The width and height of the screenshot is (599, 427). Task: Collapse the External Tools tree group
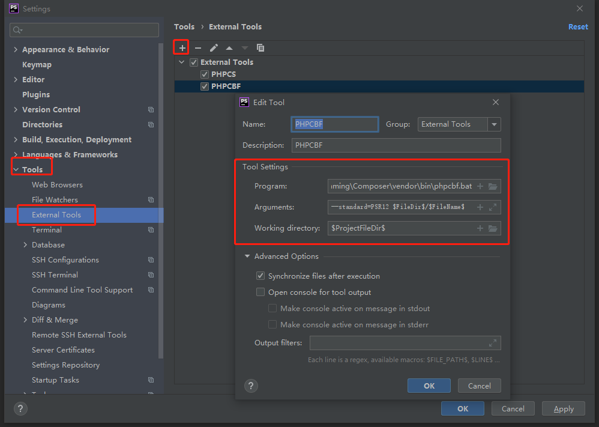pos(182,62)
